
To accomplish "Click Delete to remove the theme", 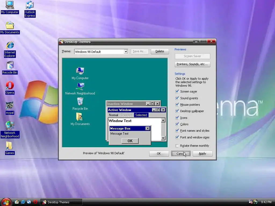I will pos(160,51).
